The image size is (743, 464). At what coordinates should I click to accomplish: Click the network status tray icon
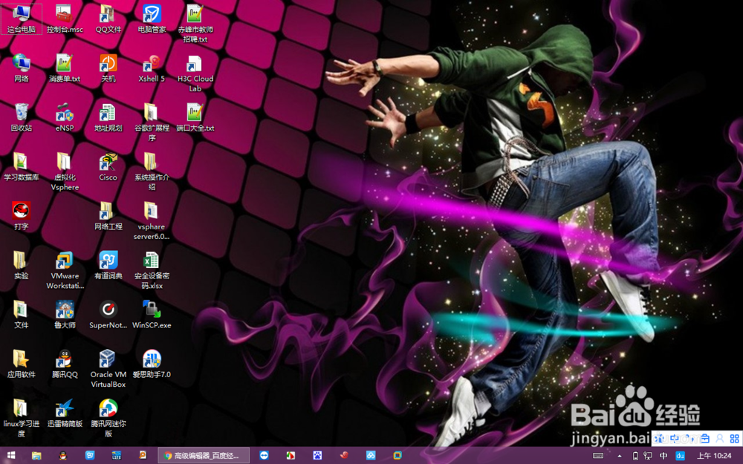tap(647, 456)
